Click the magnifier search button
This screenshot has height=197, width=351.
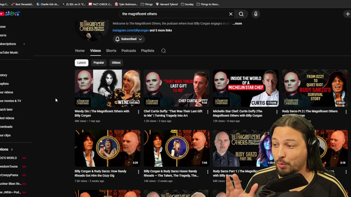pyautogui.click(x=241, y=14)
